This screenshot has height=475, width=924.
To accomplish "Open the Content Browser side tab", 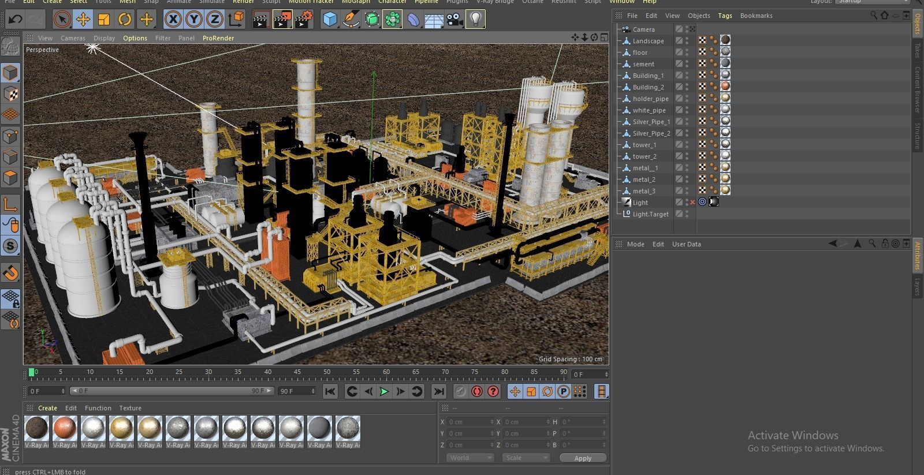I will (917, 89).
